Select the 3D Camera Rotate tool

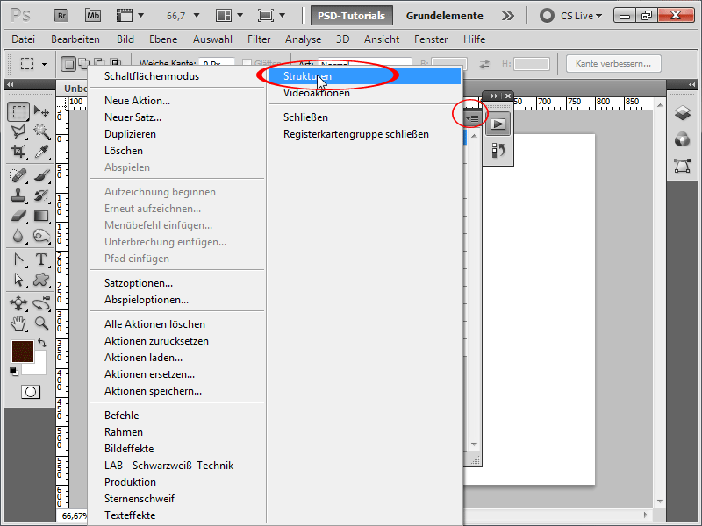[41, 303]
